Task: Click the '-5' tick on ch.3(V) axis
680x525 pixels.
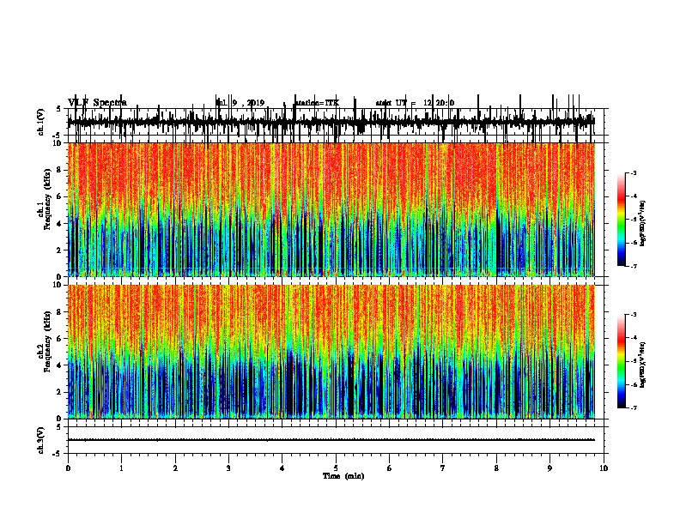Action: click(58, 454)
